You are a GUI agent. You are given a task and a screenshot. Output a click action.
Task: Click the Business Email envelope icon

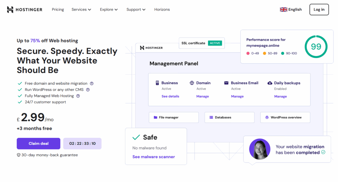pyautogui.click(x=226, y=83)
